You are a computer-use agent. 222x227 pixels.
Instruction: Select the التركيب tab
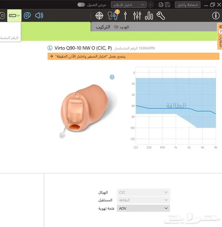[103, 27]
